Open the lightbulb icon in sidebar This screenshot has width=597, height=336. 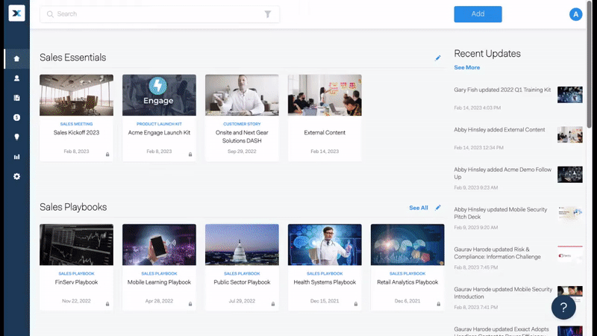[16, 137]
